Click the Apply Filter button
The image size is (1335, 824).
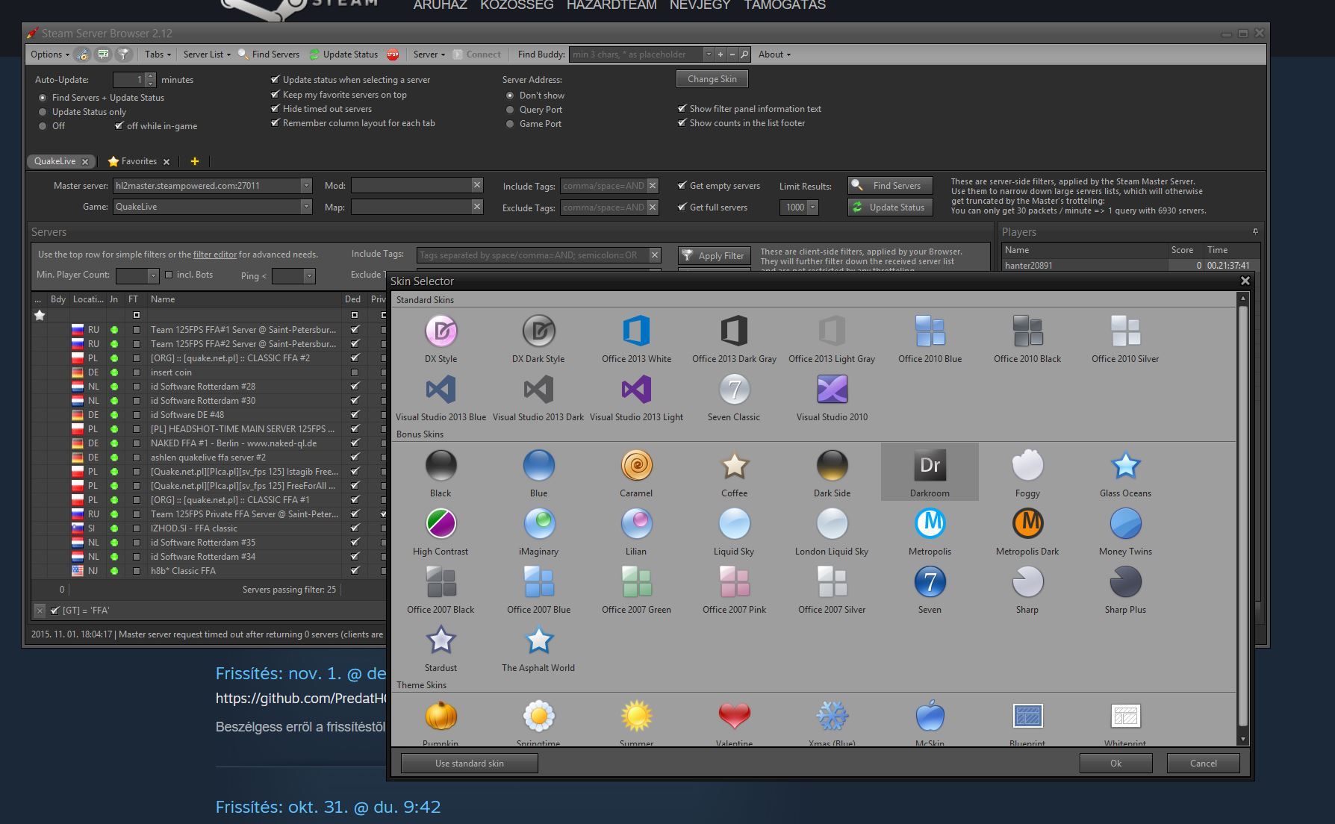(x=715, y=255)
